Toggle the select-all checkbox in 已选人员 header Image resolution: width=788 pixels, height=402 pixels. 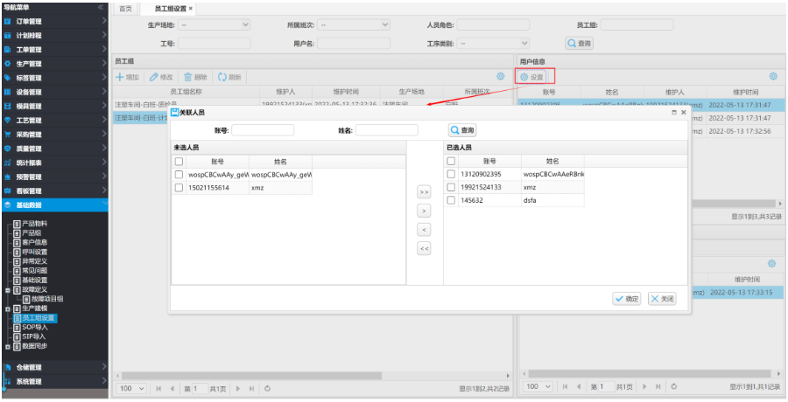click(451, 162)
